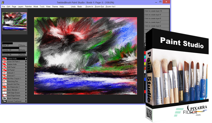Select the Dry Watercolor 1 brush icon

click(5, 87)
